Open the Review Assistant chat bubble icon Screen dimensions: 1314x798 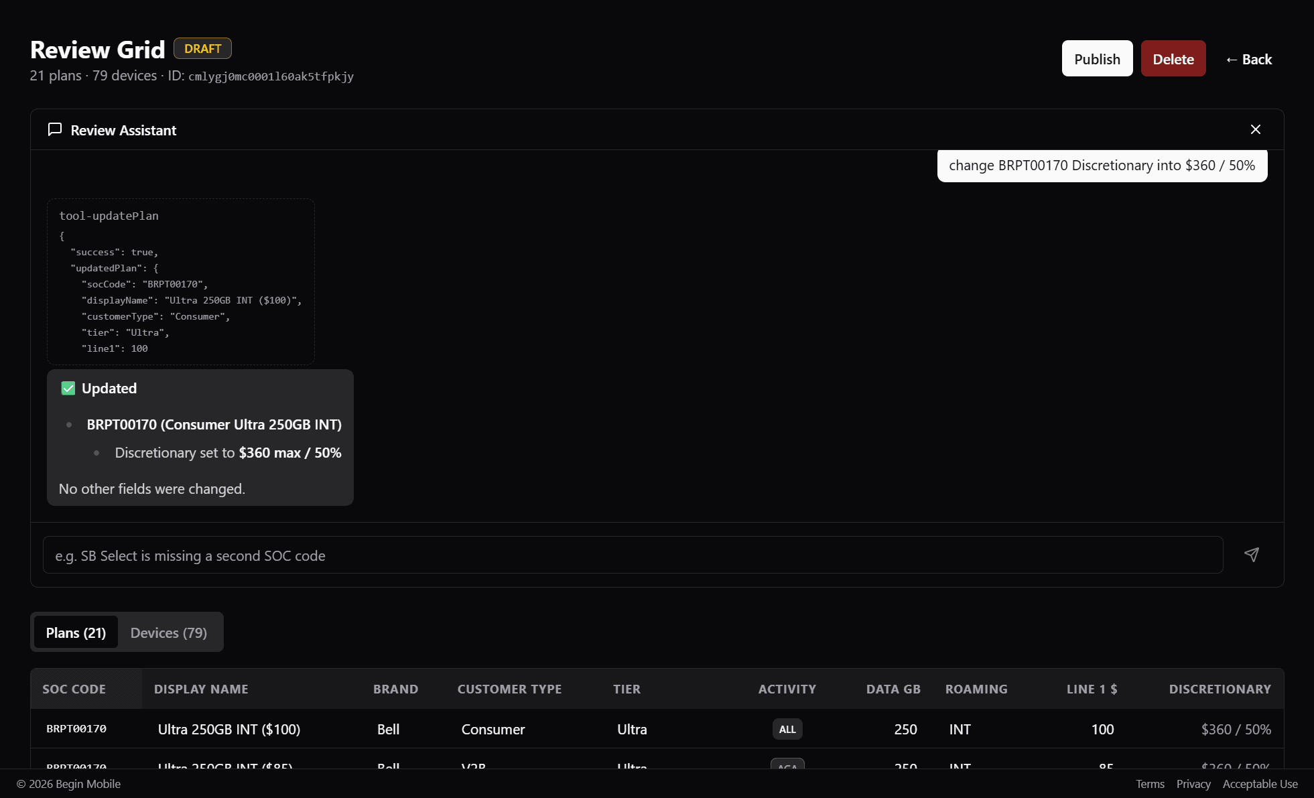55,129
